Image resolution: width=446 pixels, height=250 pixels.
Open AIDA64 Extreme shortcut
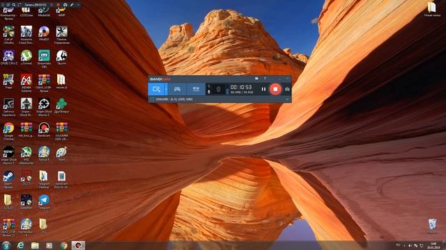[26, 83]
